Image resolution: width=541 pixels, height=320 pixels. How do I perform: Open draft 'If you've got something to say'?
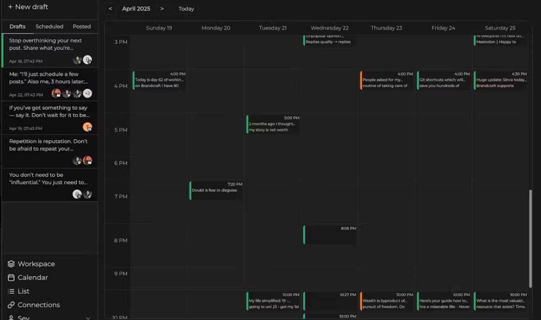[50, 118]
